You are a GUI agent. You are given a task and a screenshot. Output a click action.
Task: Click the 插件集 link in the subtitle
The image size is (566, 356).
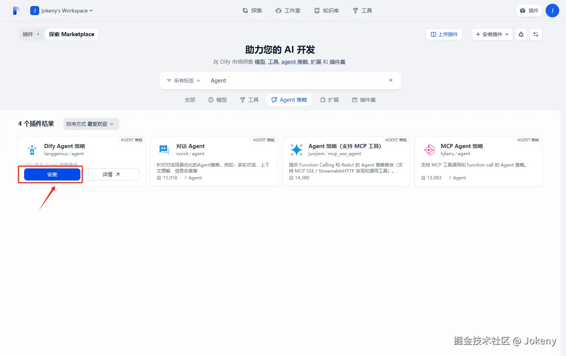coord(337,62)
